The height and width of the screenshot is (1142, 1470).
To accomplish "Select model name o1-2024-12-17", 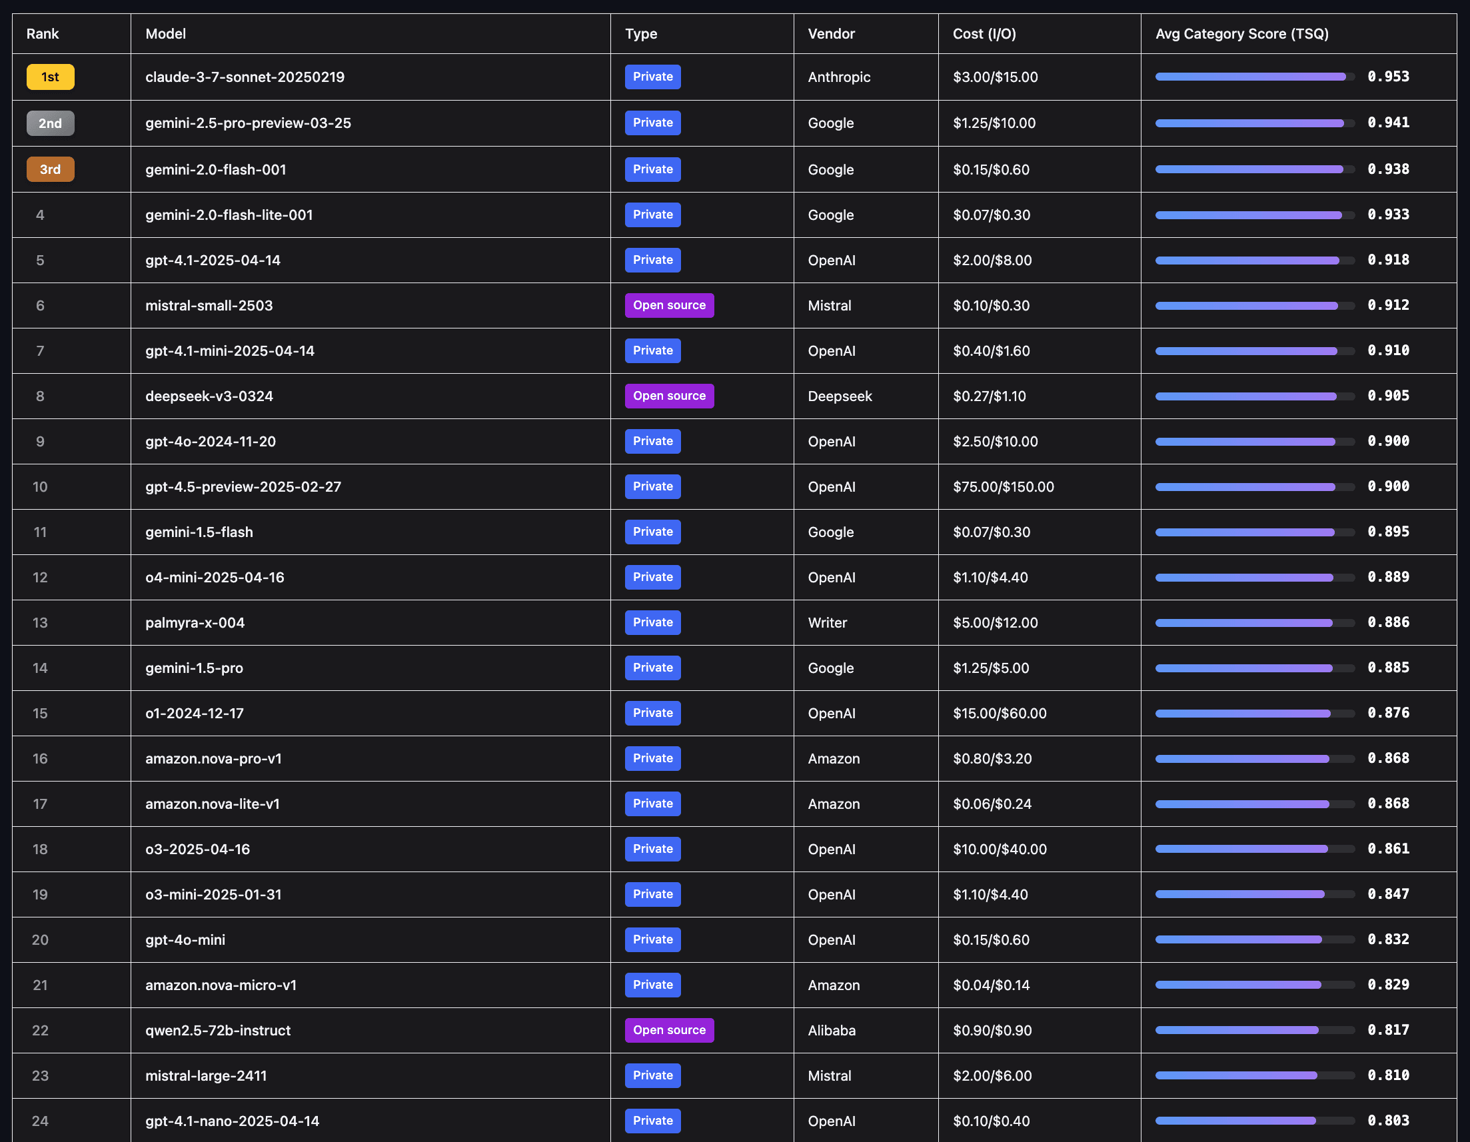I will coord(195,714).
